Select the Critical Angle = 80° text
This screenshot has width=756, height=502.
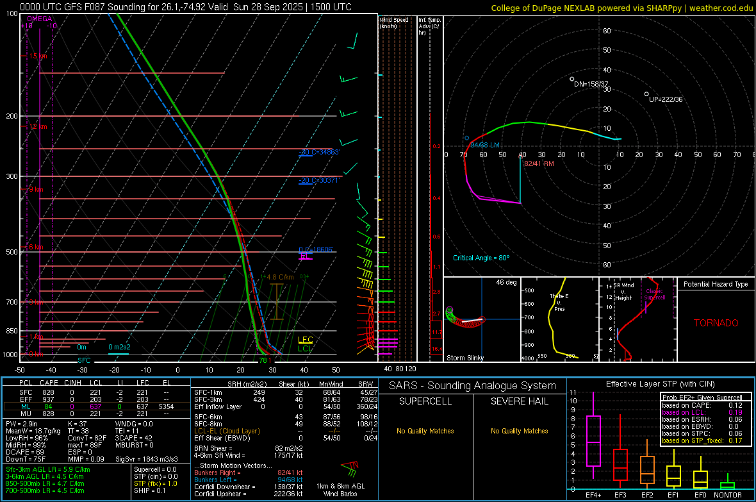click(481, 258)
